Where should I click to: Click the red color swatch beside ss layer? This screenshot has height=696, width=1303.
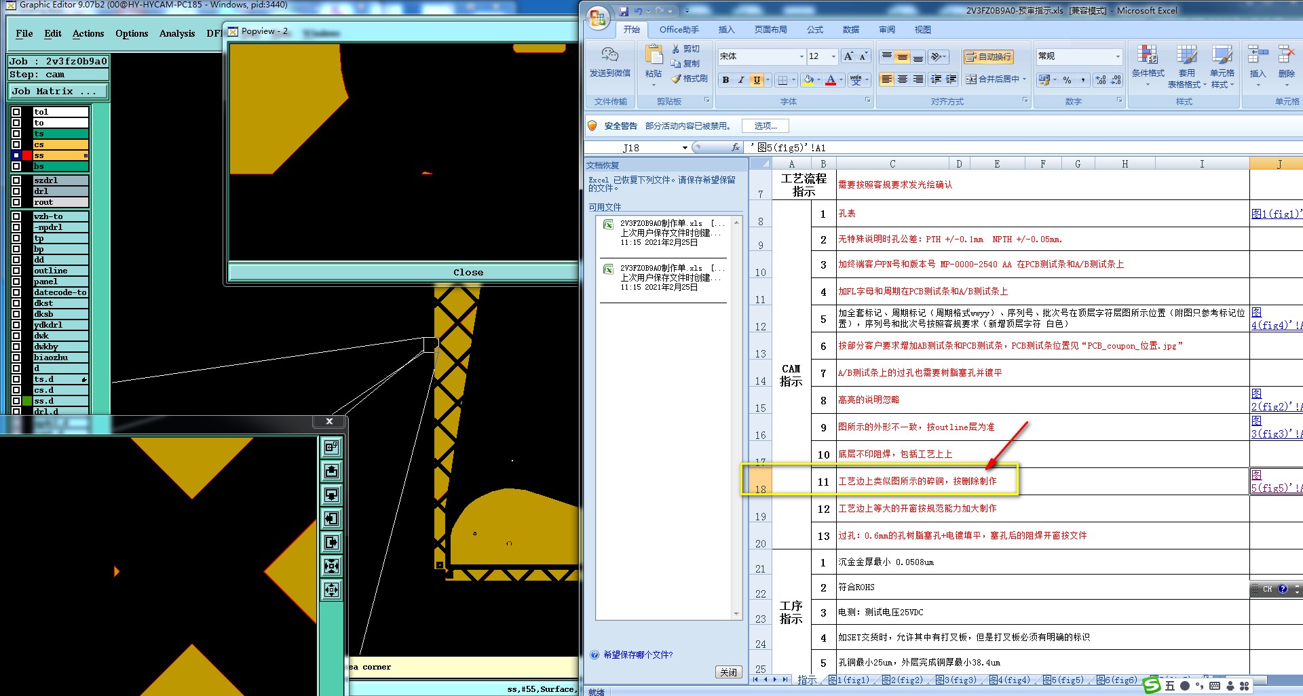27,155
